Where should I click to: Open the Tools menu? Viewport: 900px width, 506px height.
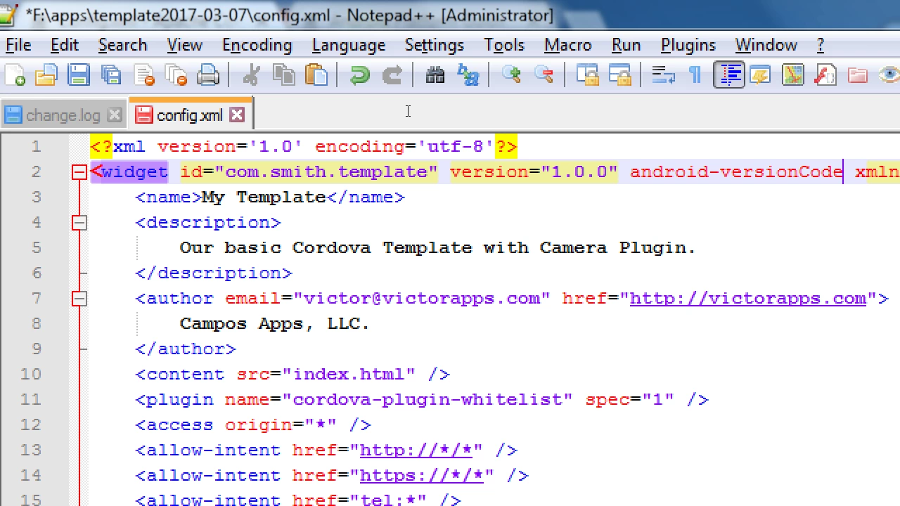coord(504,45)
